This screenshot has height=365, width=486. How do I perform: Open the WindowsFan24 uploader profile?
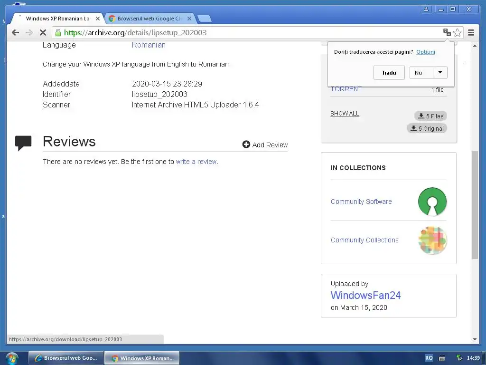click(365, 295)
